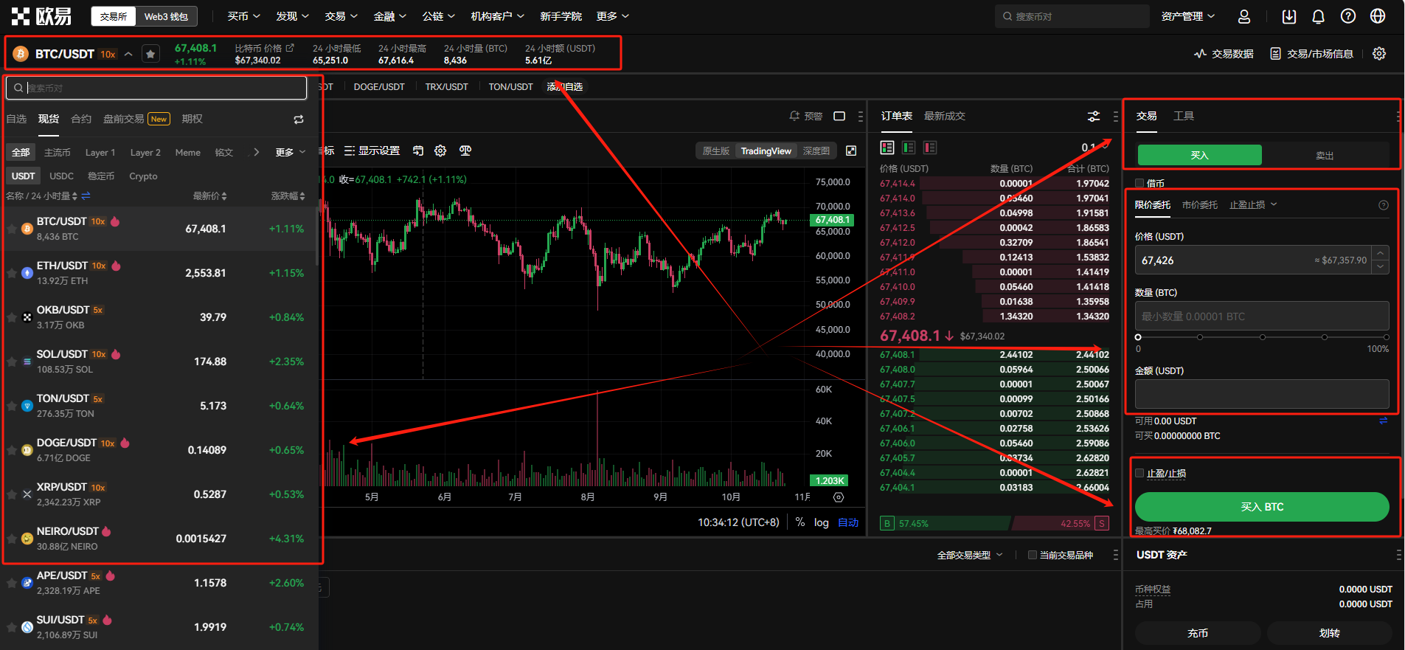This screenshot has width=1405, height=650.
Task: Expand the 资产管理 dropdown
Action: [x=1187, y=16]
